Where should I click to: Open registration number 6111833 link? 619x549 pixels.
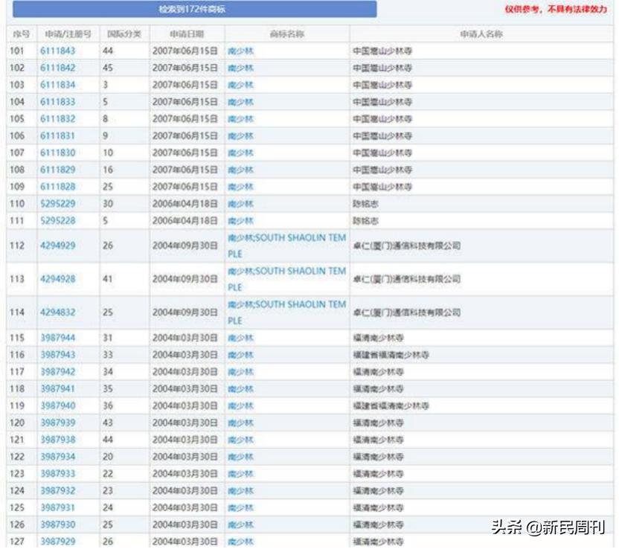coord(57,102)
